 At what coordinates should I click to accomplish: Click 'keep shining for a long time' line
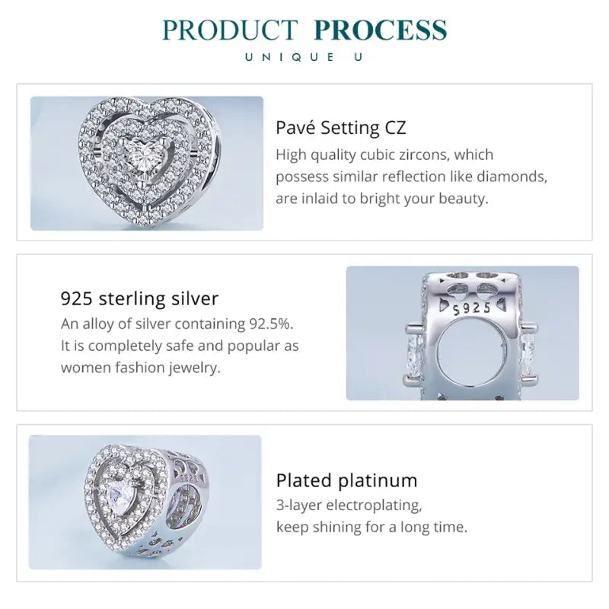371,527
